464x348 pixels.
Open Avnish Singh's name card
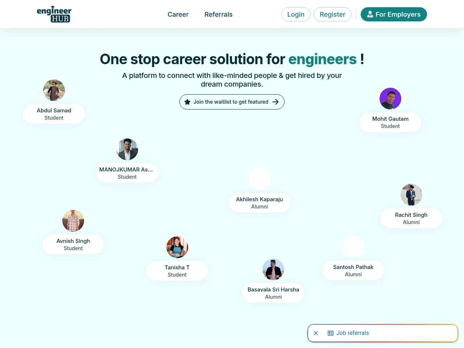73,244
